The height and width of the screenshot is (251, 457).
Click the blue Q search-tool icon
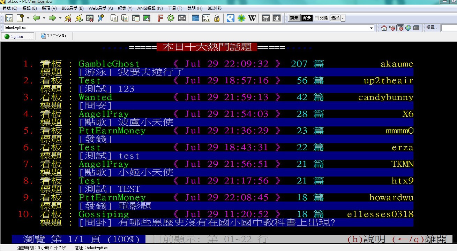[230, 18]
